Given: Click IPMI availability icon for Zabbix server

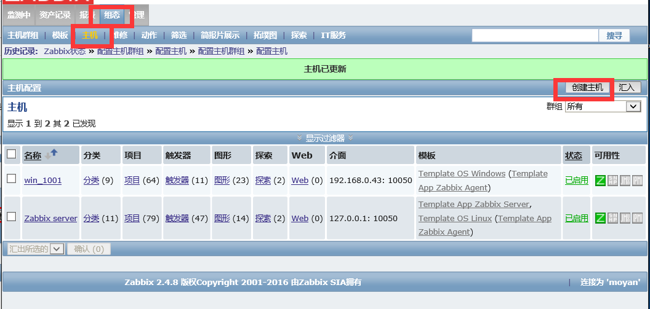Looking at the screenshot, I should 637,218.
